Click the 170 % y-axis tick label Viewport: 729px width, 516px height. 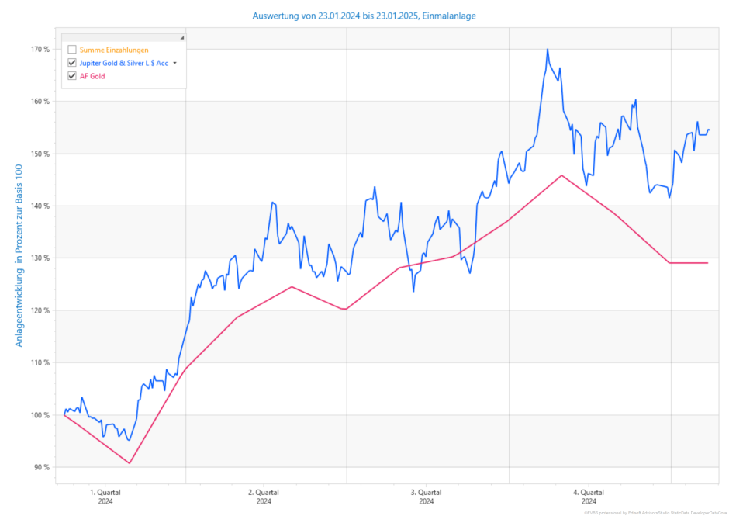(40, 50)
